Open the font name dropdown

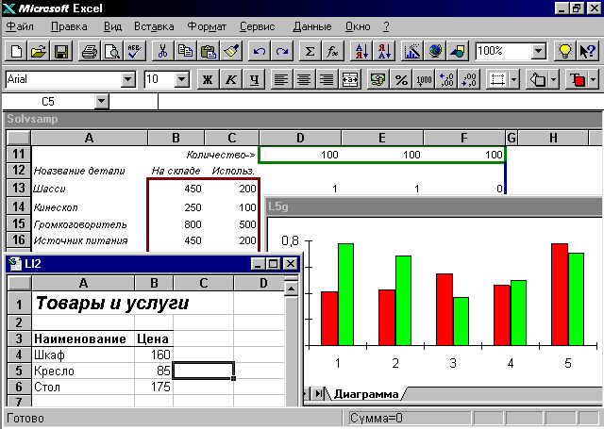(x=128, y=79)
